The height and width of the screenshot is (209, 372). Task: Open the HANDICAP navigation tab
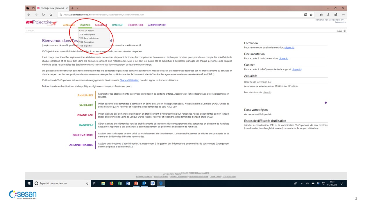[x=117, y=25]
